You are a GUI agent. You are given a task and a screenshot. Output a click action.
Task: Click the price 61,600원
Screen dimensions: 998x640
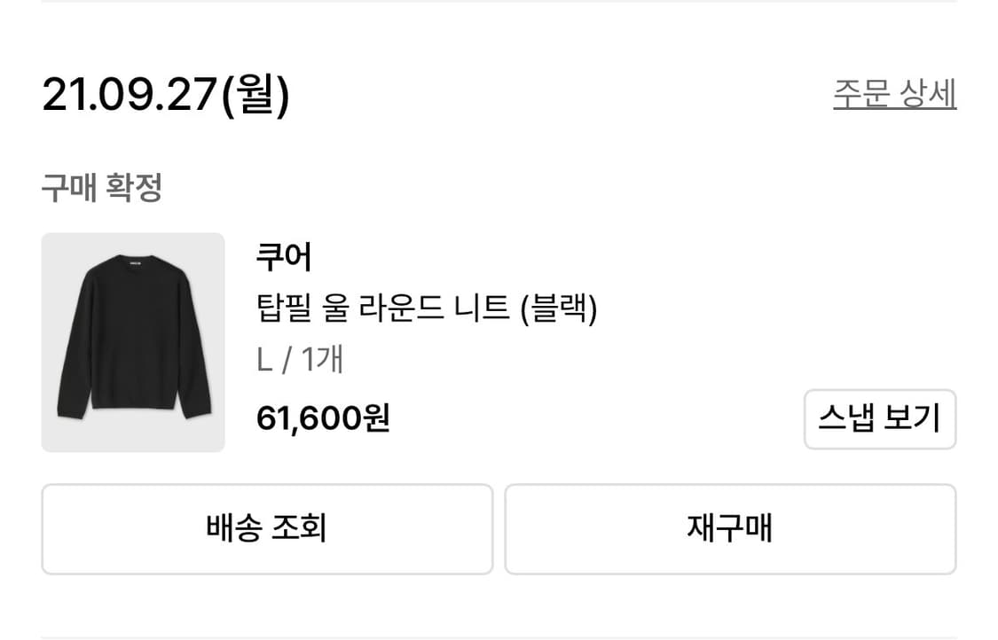coord(324,418)
